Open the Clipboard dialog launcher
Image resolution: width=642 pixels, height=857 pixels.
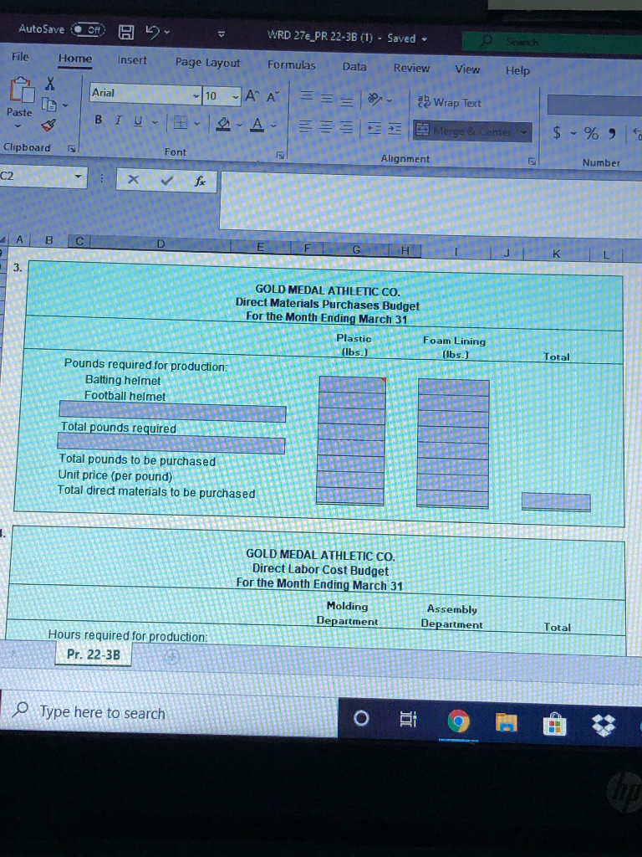tap(72, 147)
